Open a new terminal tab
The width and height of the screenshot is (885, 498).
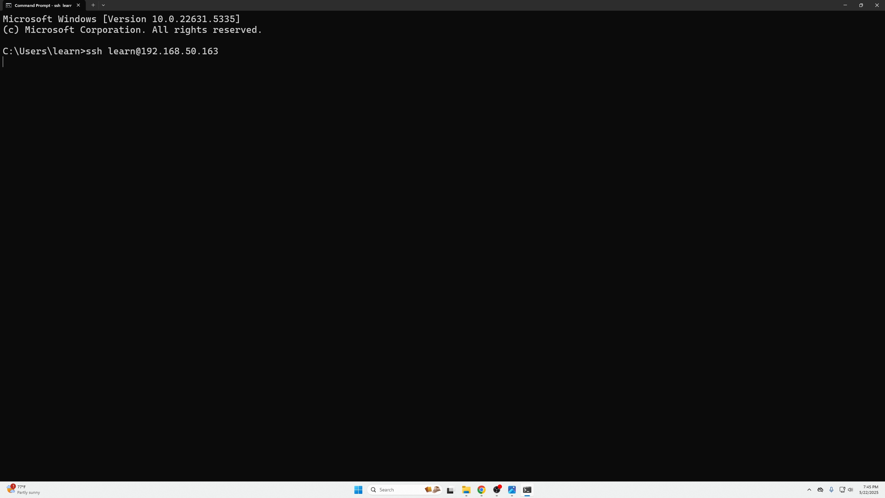coord(93,5)
